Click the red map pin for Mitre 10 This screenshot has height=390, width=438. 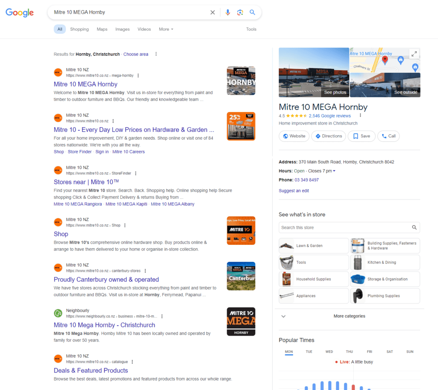click(385, 60)
